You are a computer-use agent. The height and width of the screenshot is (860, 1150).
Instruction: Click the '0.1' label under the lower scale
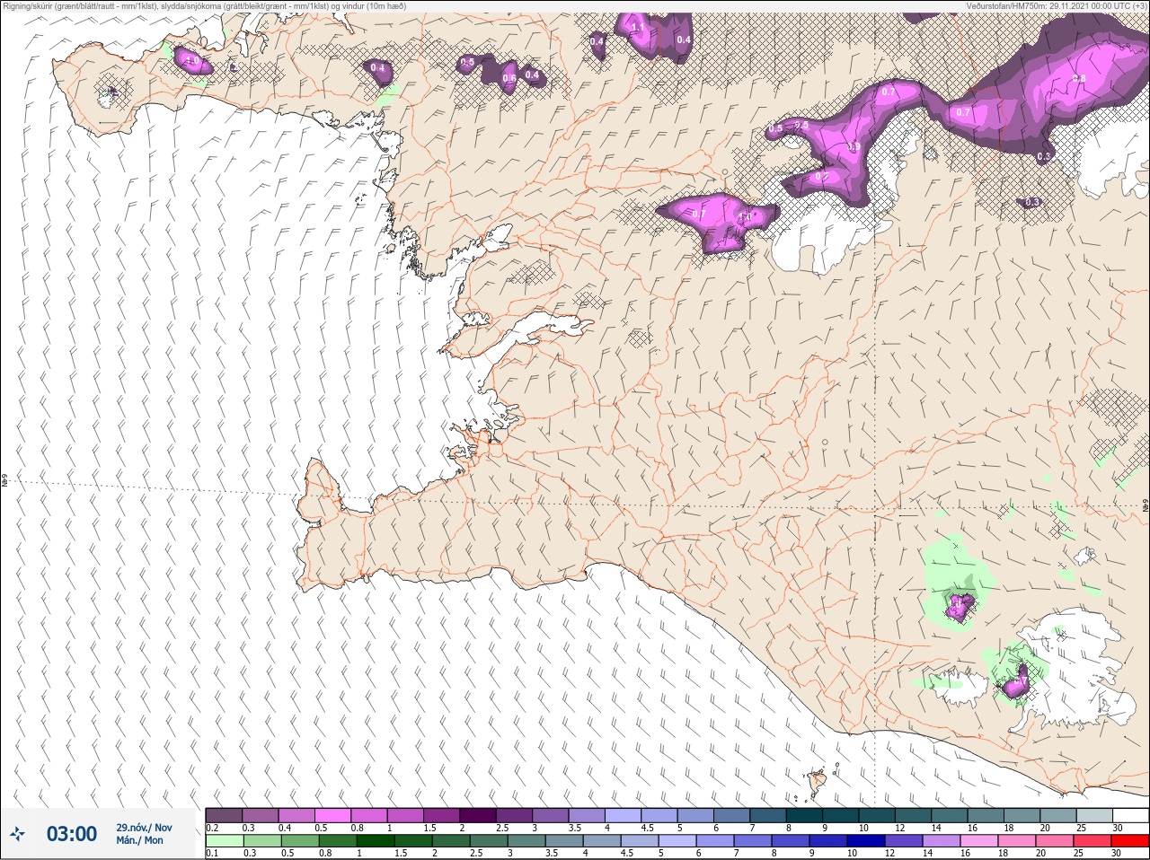[211, 854]
